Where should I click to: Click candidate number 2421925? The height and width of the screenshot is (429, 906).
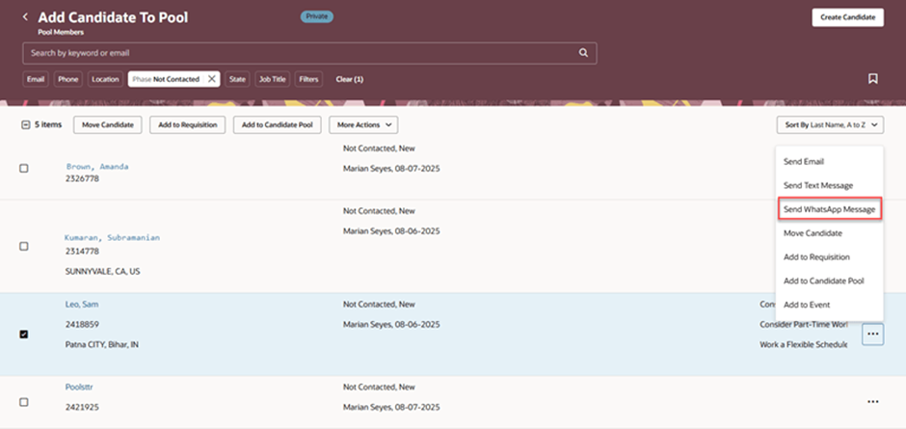(x=82, y=407)
